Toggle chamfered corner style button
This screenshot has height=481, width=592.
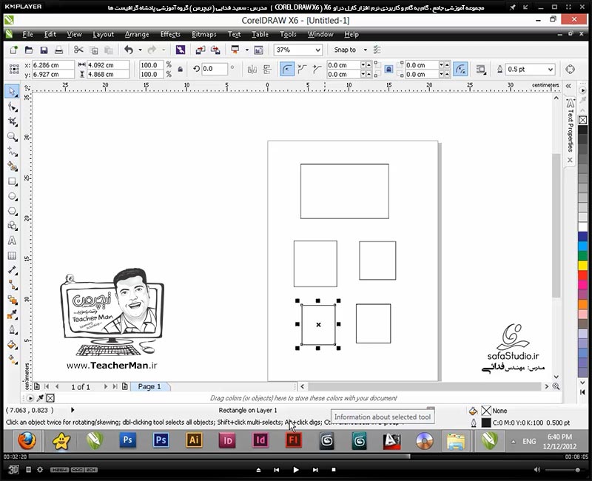click(317, 70)
